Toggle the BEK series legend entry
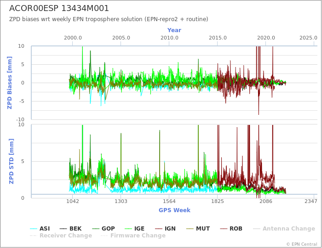Viewport: 322px width, 248px height. [70, 229]
